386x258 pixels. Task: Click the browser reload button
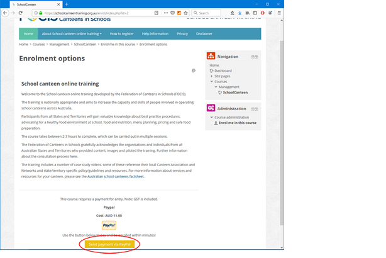tap(22, 13)
